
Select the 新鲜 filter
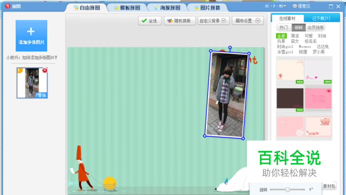298,27
